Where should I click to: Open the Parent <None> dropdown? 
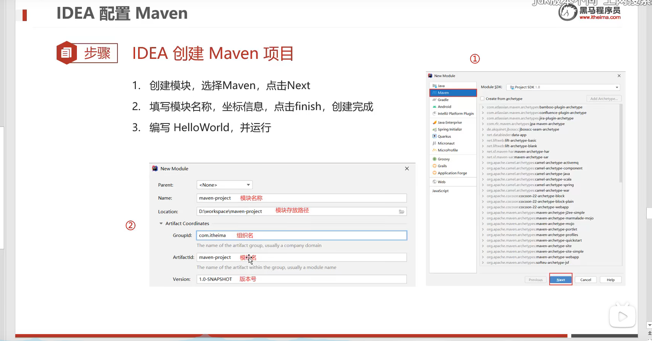[225, 185]
